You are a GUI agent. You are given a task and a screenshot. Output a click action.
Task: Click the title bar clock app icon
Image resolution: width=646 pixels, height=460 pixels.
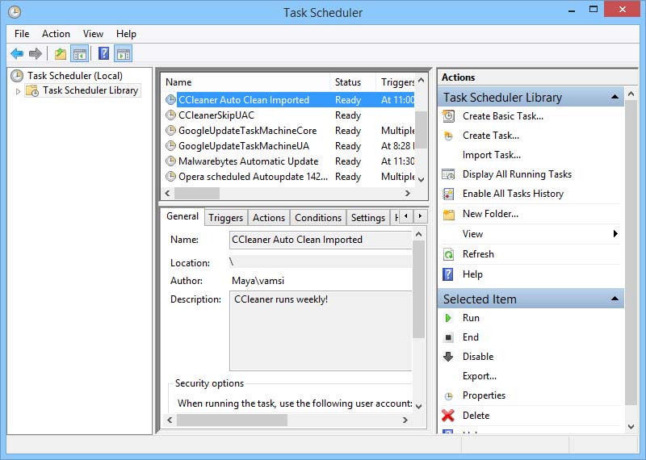(x=15, y=12)
